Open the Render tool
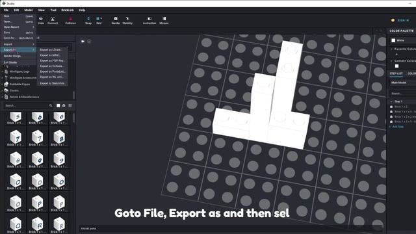Screen dimensions: 416x234 (x=116, y=20)
